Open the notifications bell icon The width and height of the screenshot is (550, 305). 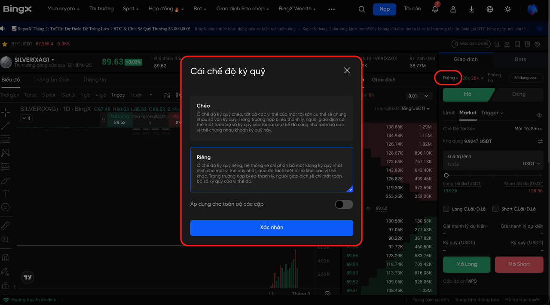[x=435, y=9]
